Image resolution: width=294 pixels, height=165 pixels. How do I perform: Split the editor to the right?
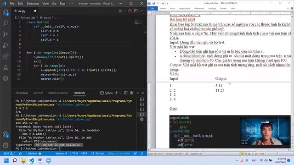tap(136, 11)
